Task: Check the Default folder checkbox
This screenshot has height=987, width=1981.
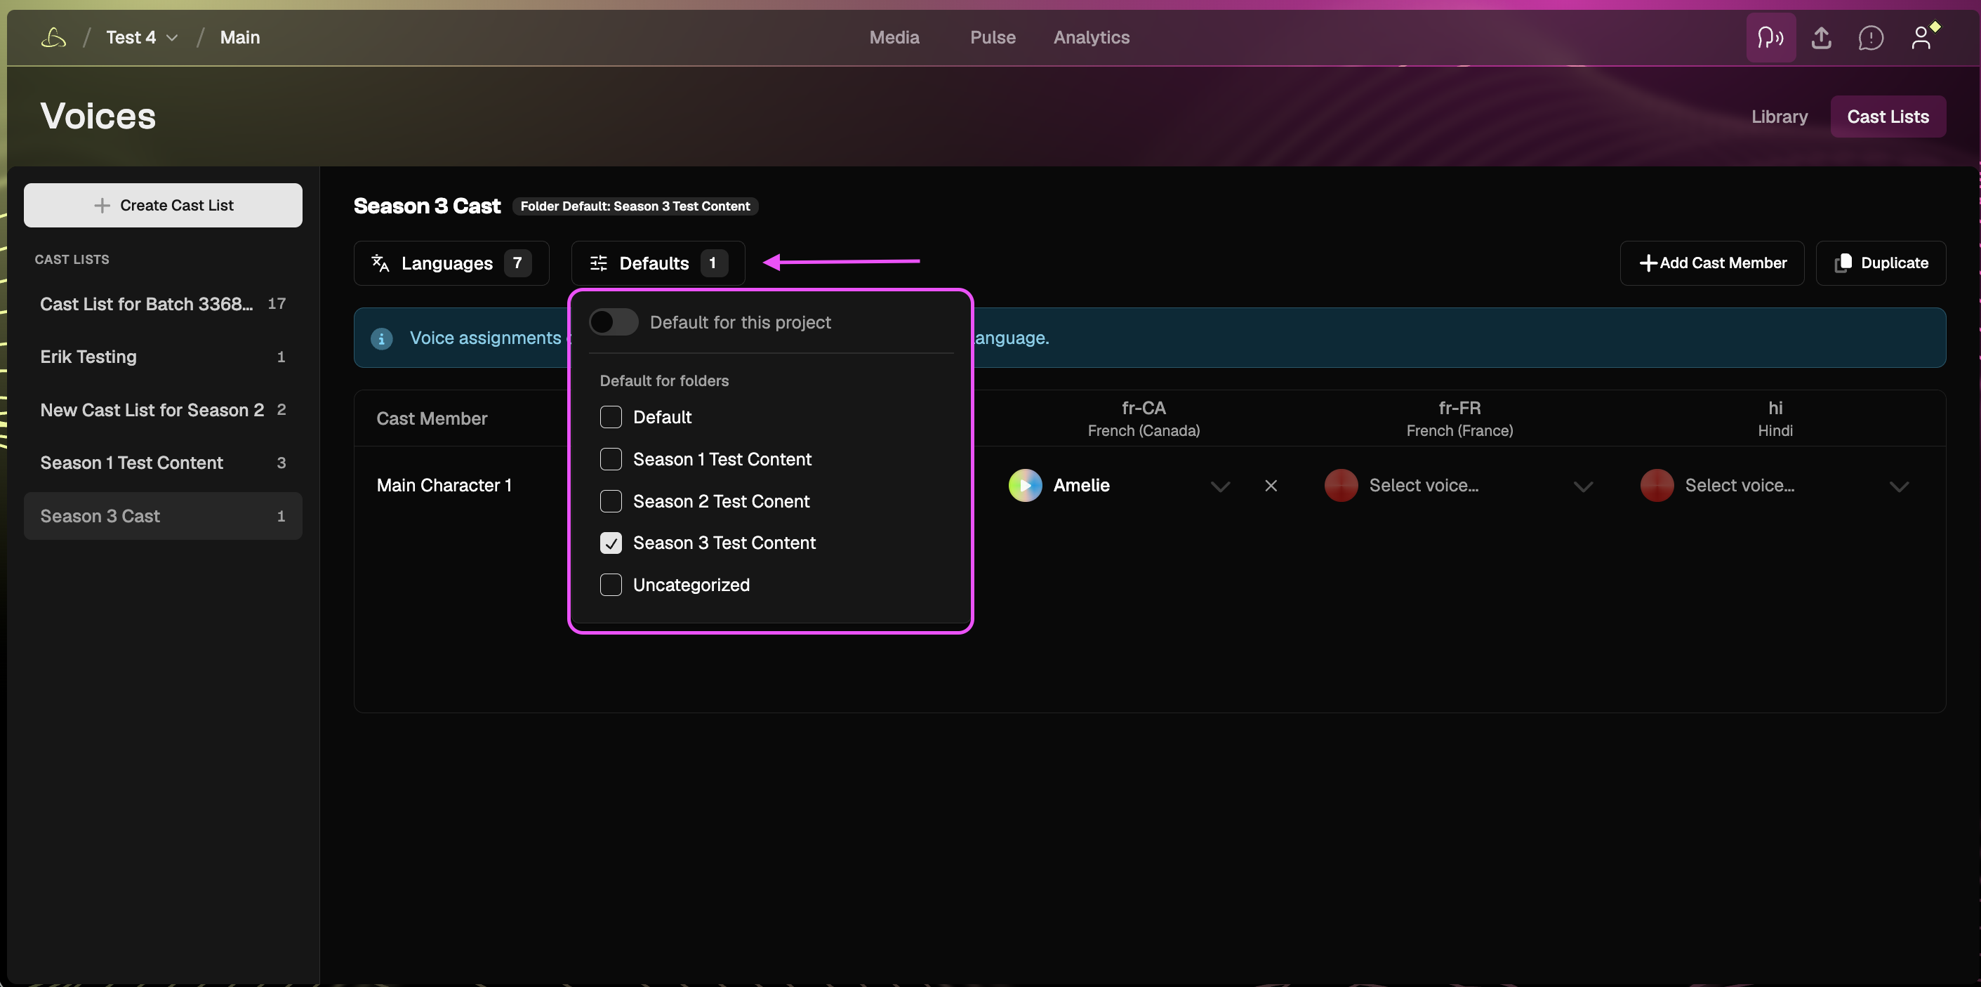Action: (611, 417)
